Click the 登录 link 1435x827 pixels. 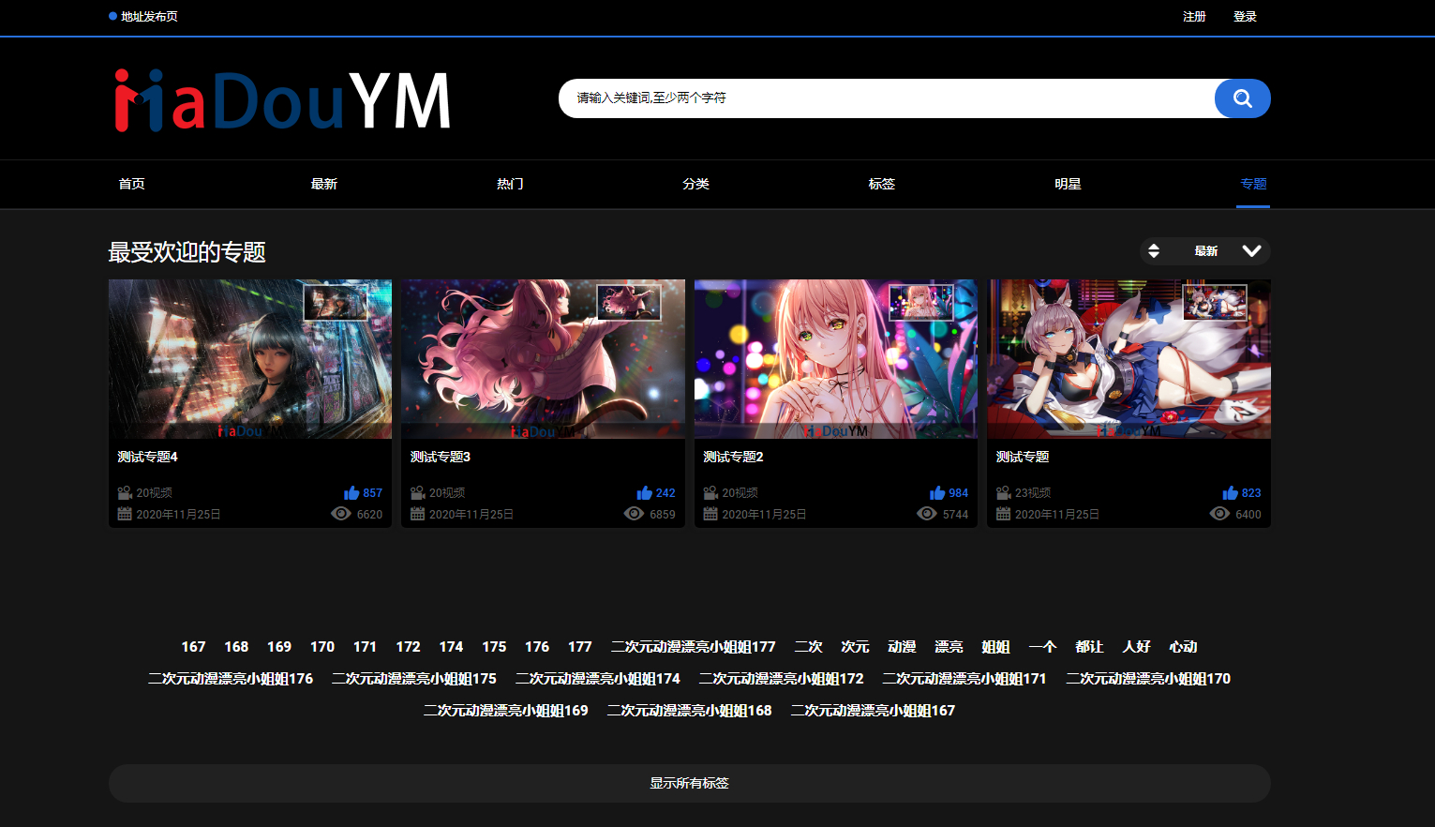click(x=1245, y=16)
